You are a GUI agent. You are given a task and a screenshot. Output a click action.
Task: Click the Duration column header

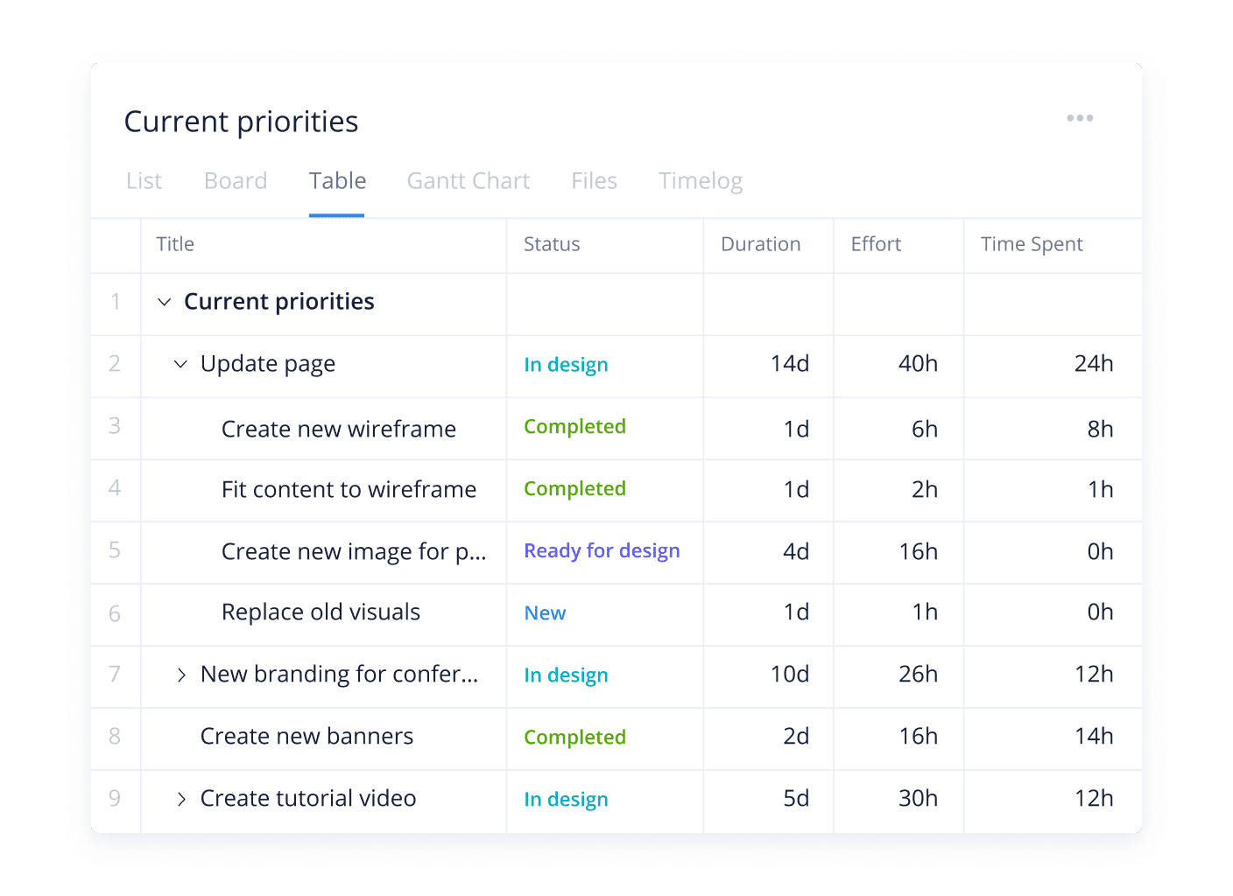760,244
